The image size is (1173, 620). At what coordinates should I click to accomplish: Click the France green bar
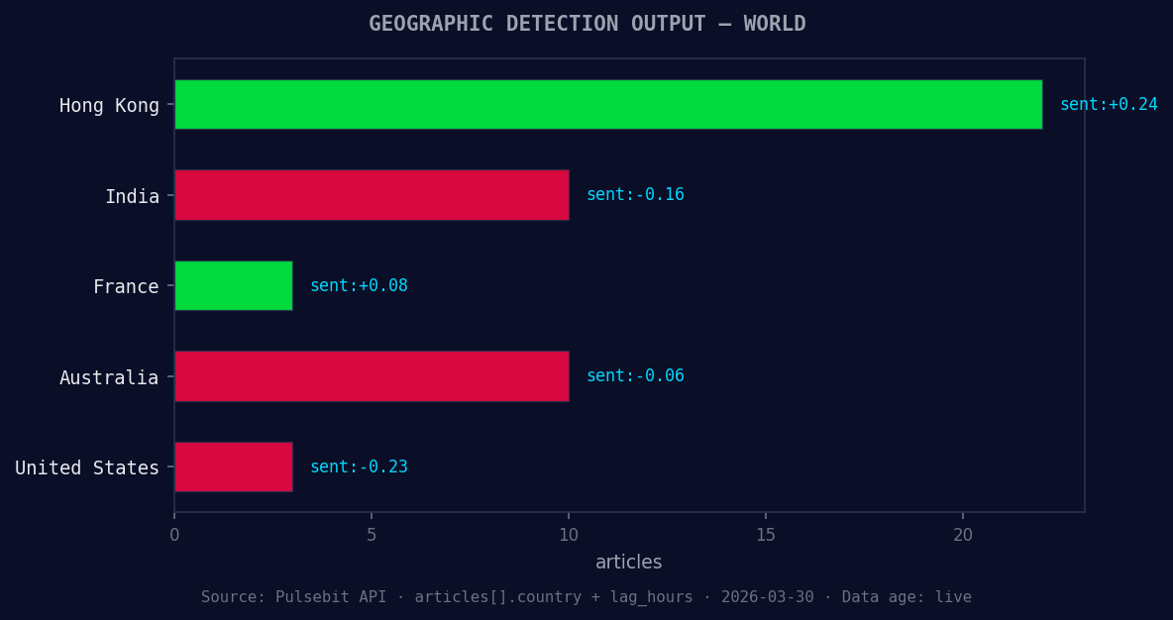(x=233, y=285)
